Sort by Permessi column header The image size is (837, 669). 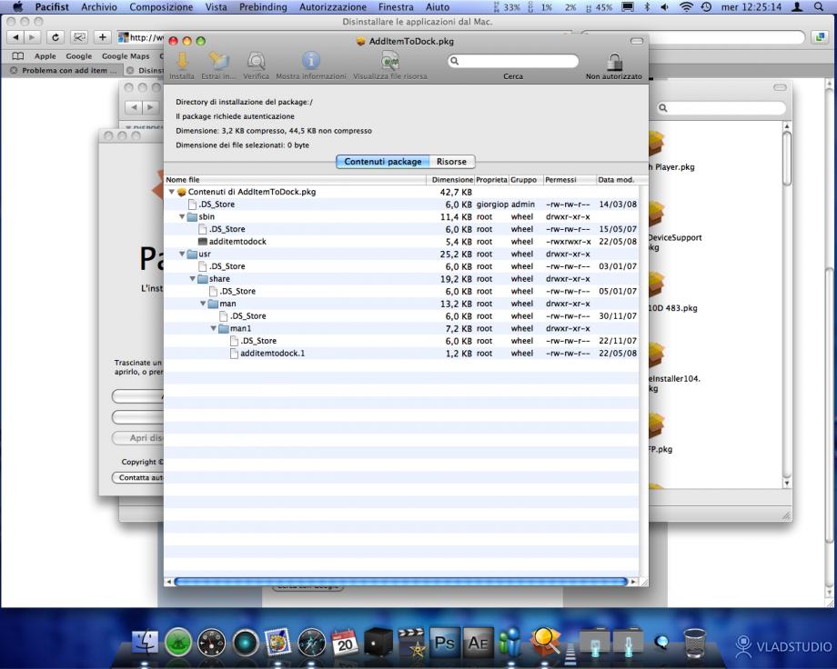569,180
